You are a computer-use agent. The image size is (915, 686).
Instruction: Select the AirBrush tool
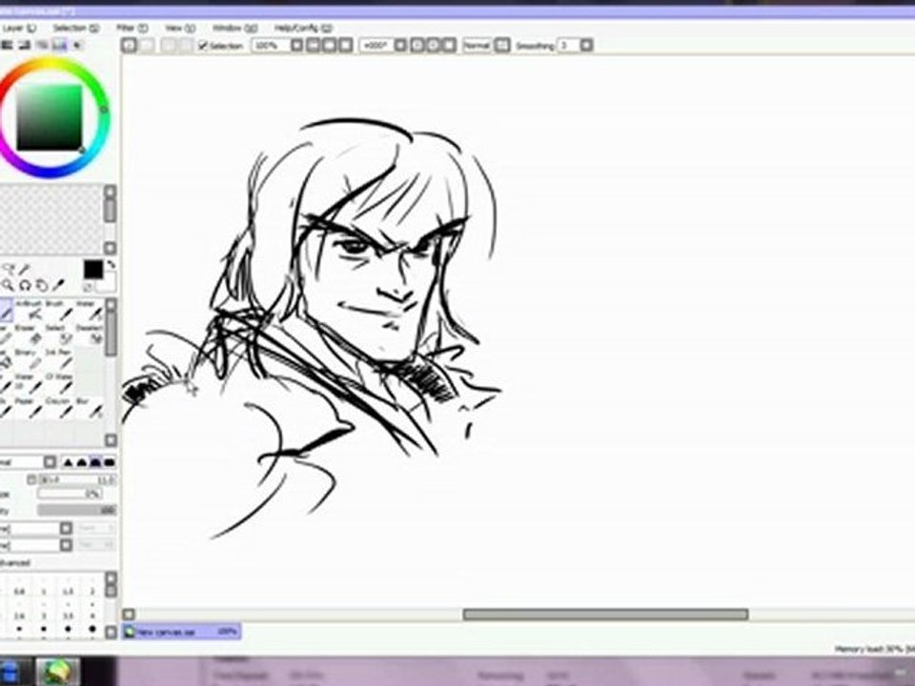click(x=30, y=311)
